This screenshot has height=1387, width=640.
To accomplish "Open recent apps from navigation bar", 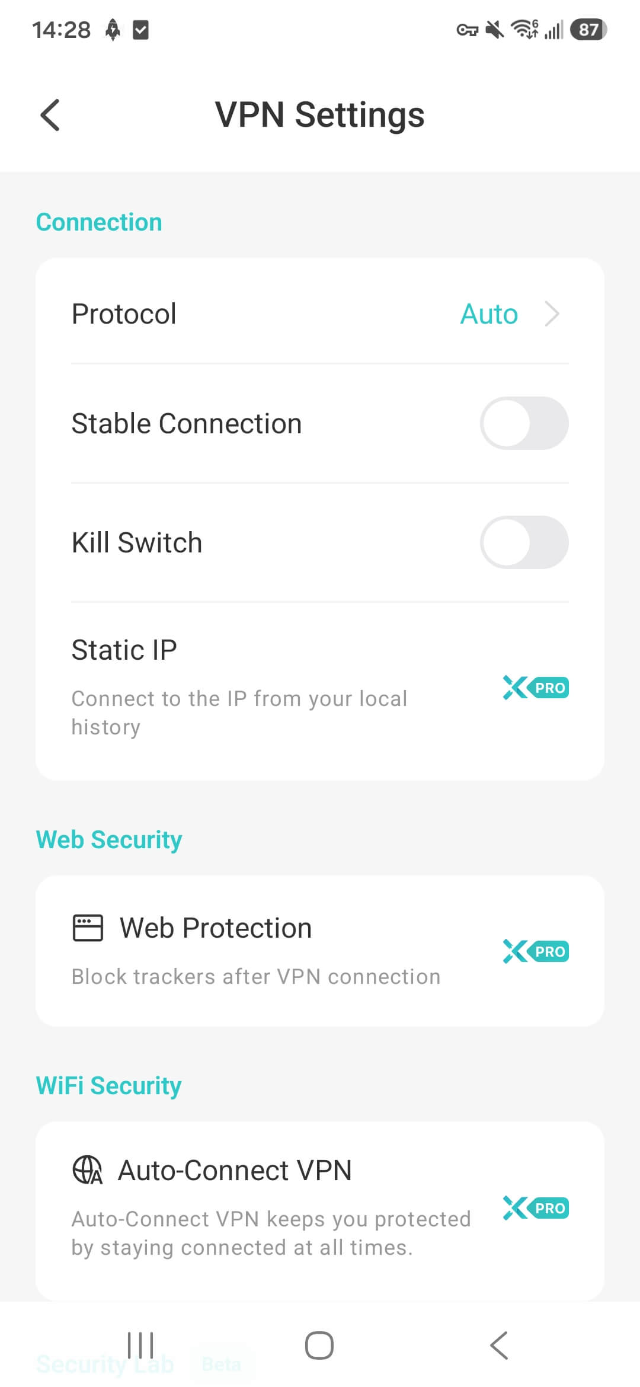I will click(x=140, y=1345).
